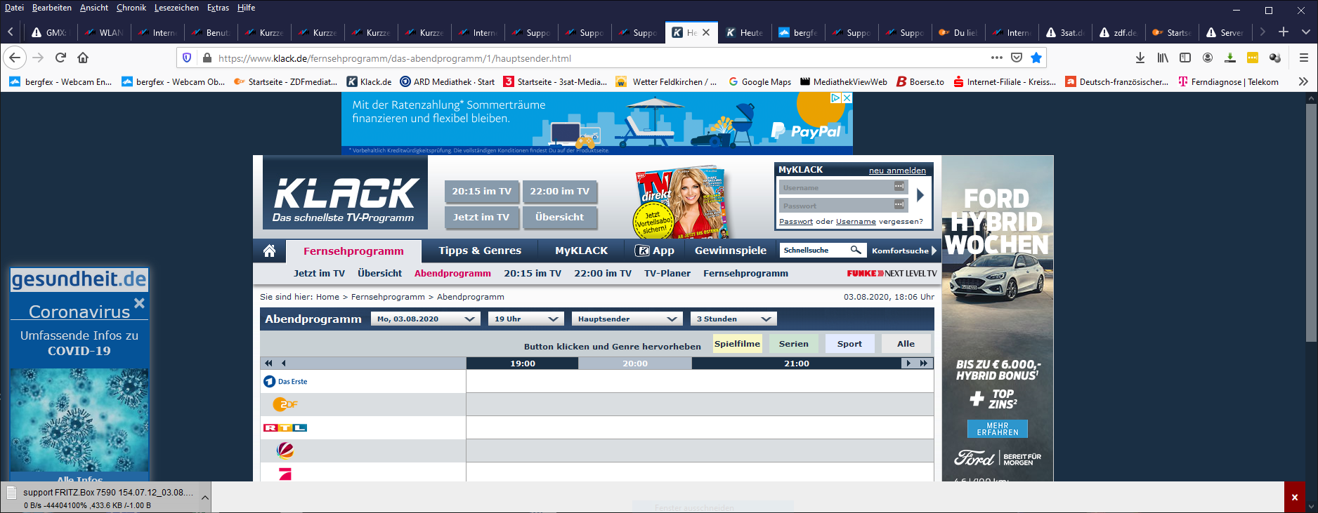The width and height of the screenshot is (1318, 513).
Task: Open the Das Erste channel logo
Action: click(285, 382)
